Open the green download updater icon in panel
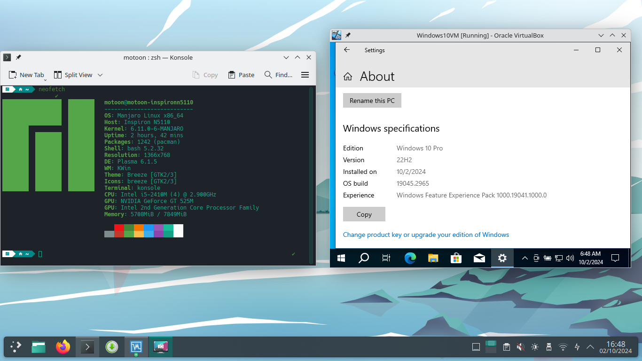Screen dimensions: 642x361 pyautogui.click(x=111, y=347)
